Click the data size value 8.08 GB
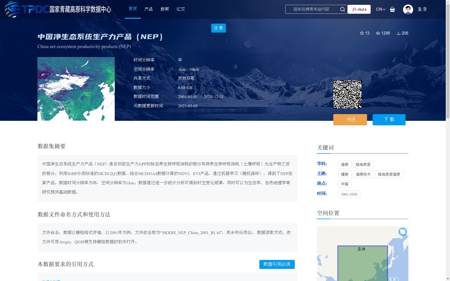Image resolution: width=450 pixels, height=281 pixels. click(185, 88)
